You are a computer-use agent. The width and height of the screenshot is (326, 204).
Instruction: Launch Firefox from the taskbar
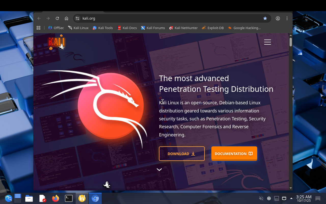coord(56,198)
